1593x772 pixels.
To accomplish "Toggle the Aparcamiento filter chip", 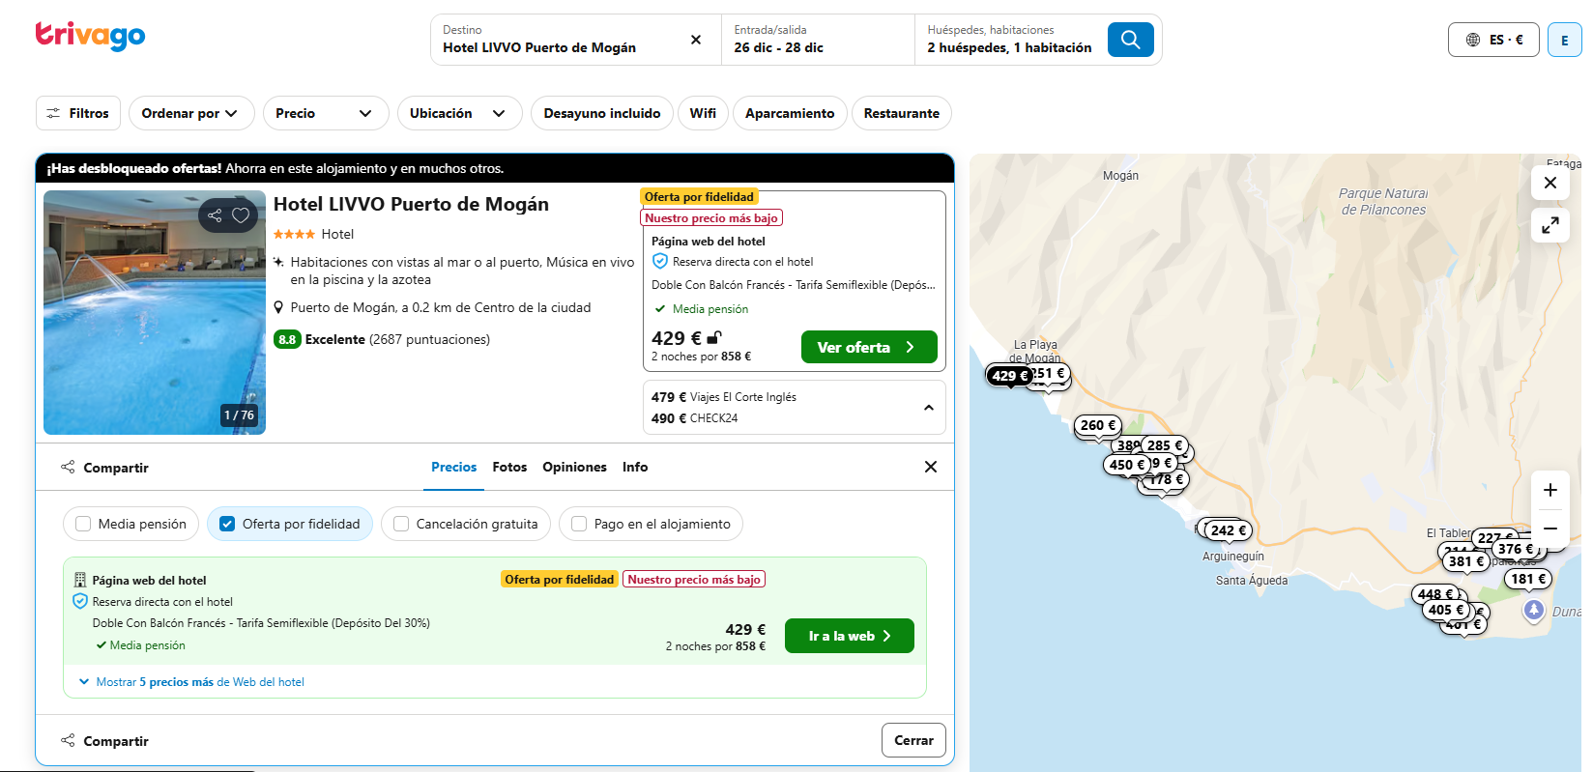I will [790, 113].
